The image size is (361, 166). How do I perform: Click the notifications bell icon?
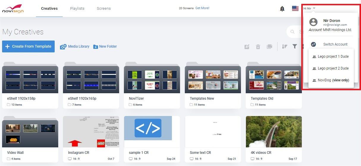click(282, 9)
